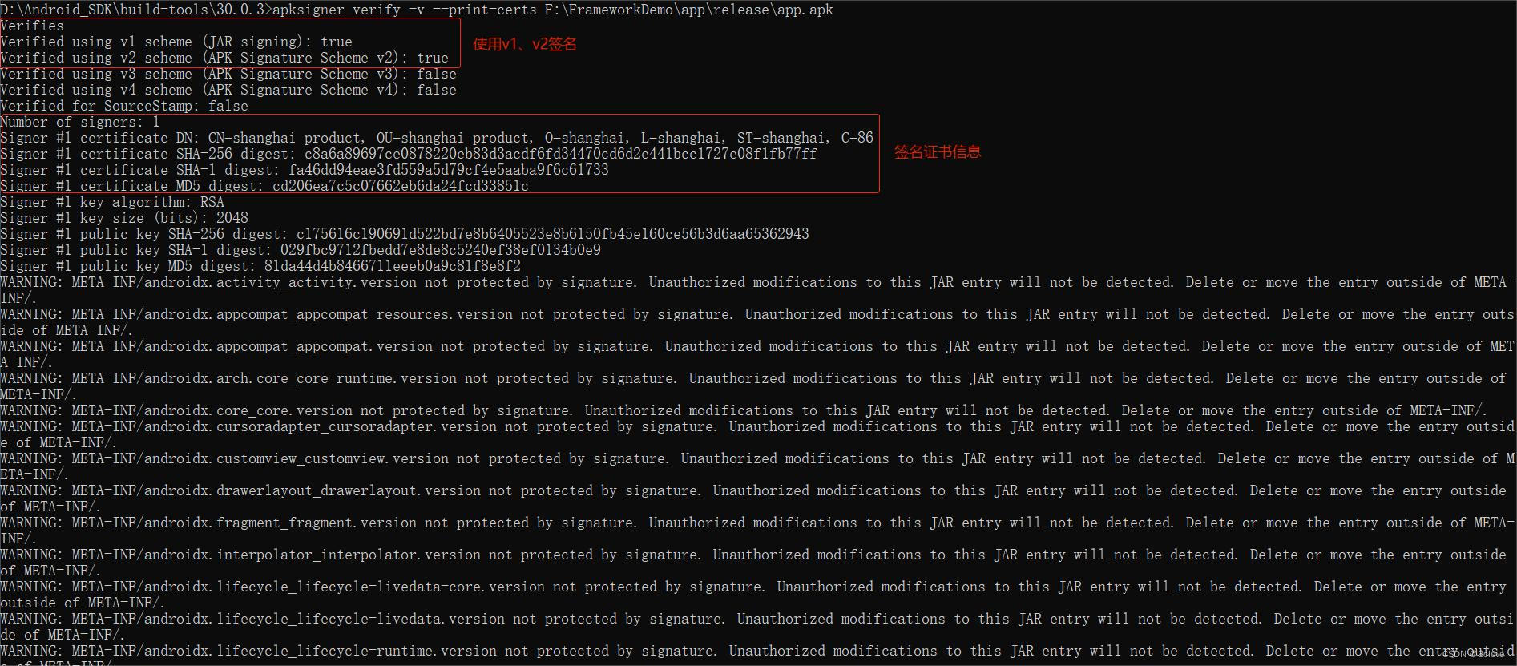Screen dimensions: 1517x666
Task: Click the APK Signature Scheme v3 false line
Action: click(x=228, y=74)
